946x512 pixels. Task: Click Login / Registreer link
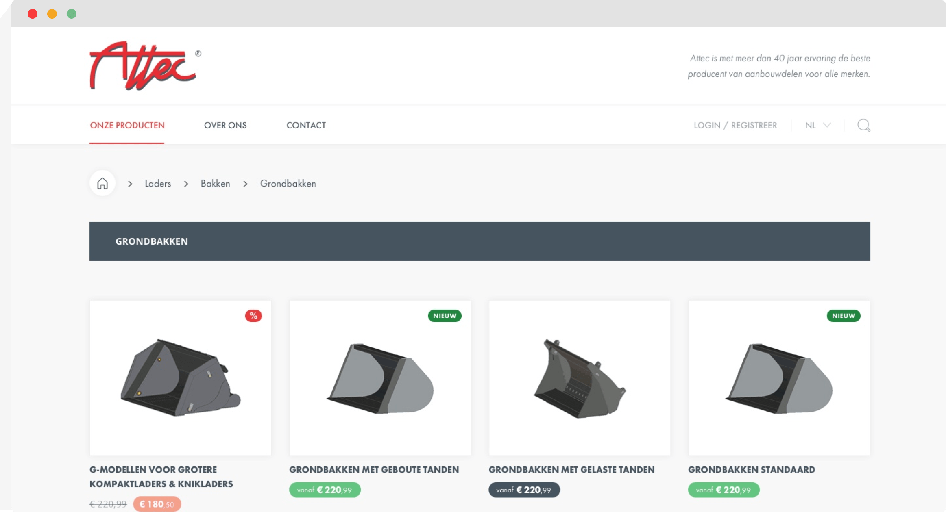point(735,125)
